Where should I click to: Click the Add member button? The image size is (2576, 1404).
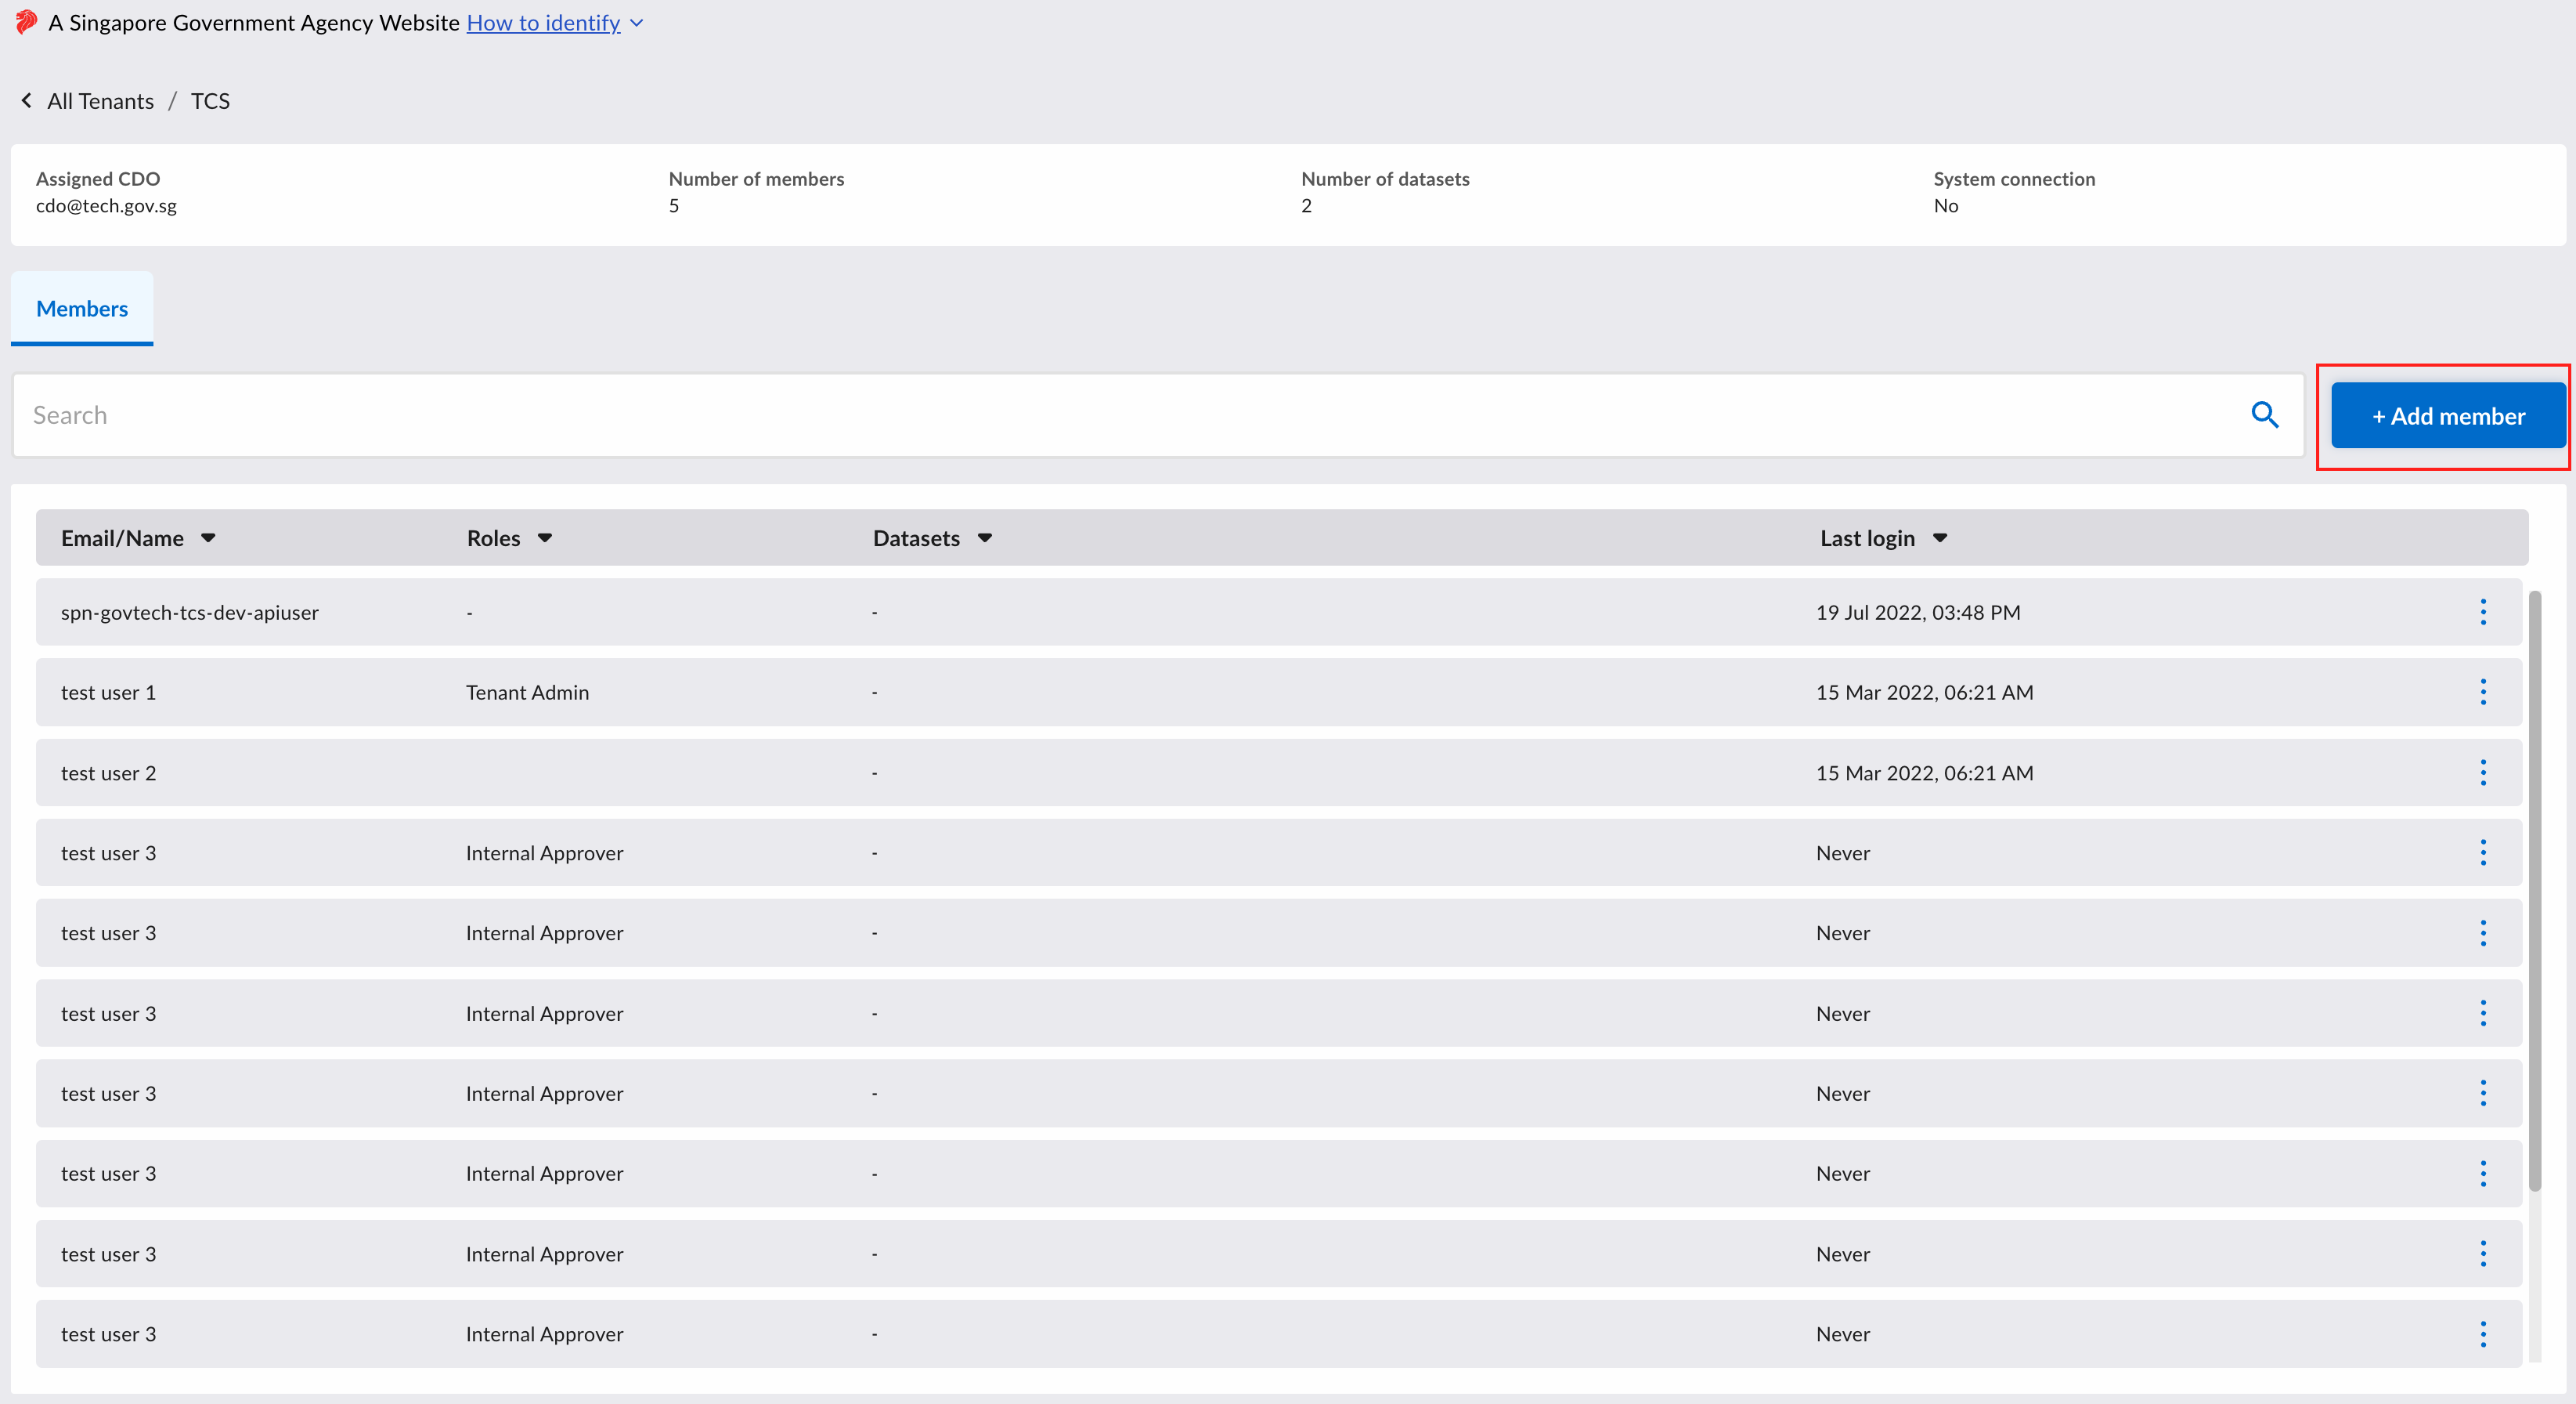2448,416
